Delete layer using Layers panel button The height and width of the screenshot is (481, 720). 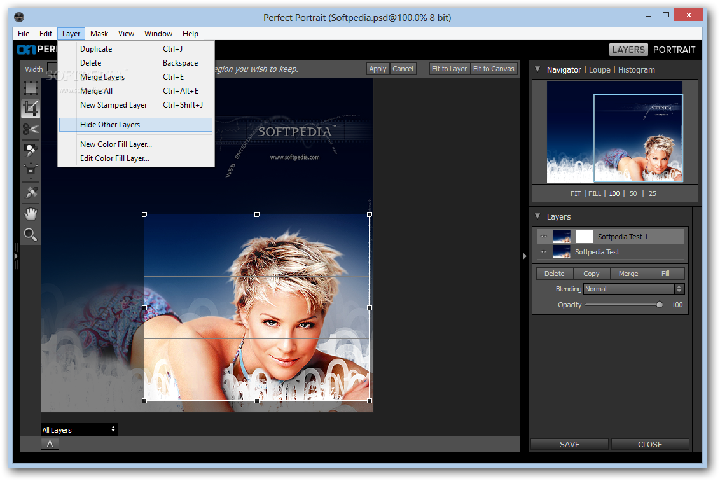pyautogui.click(x=554, y=274)
